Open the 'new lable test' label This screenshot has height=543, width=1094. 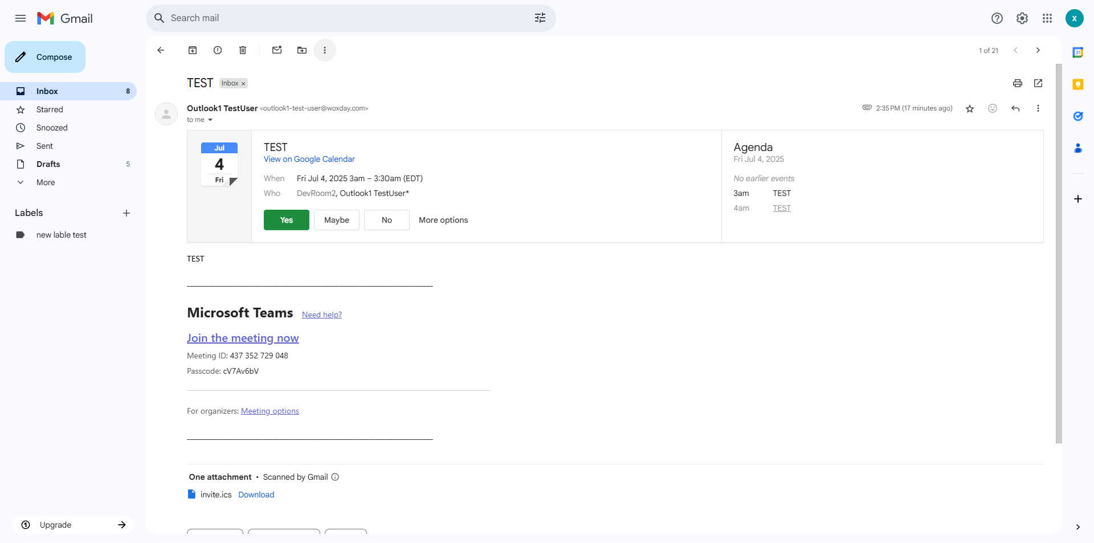[x=68, y=235]
